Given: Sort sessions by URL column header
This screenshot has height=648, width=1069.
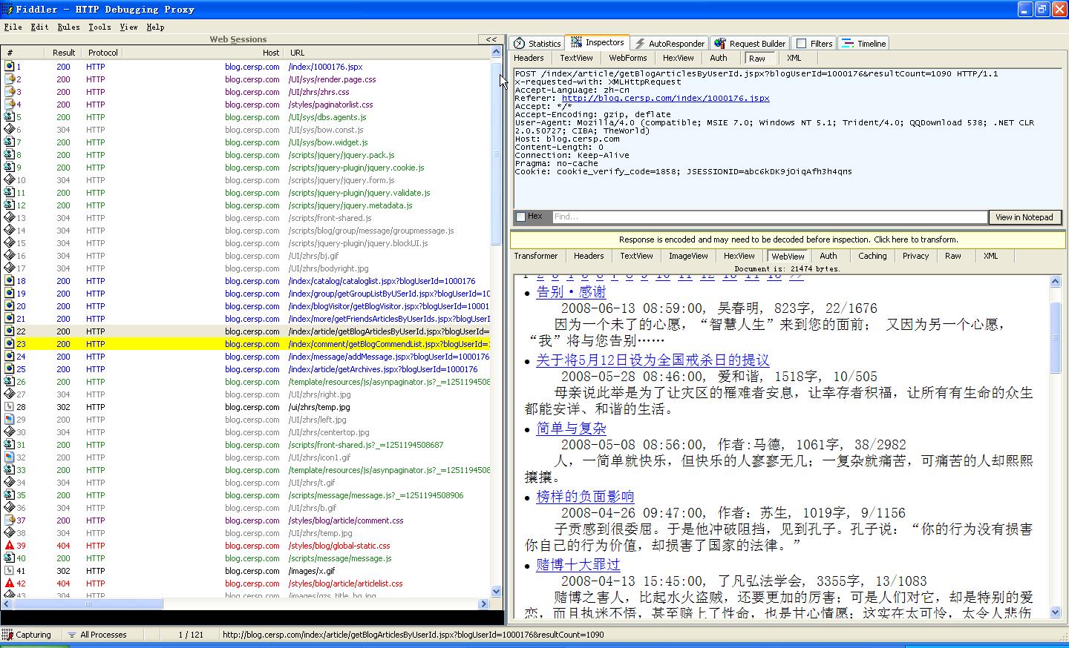Looking at the screenshot, I should 388,53.
